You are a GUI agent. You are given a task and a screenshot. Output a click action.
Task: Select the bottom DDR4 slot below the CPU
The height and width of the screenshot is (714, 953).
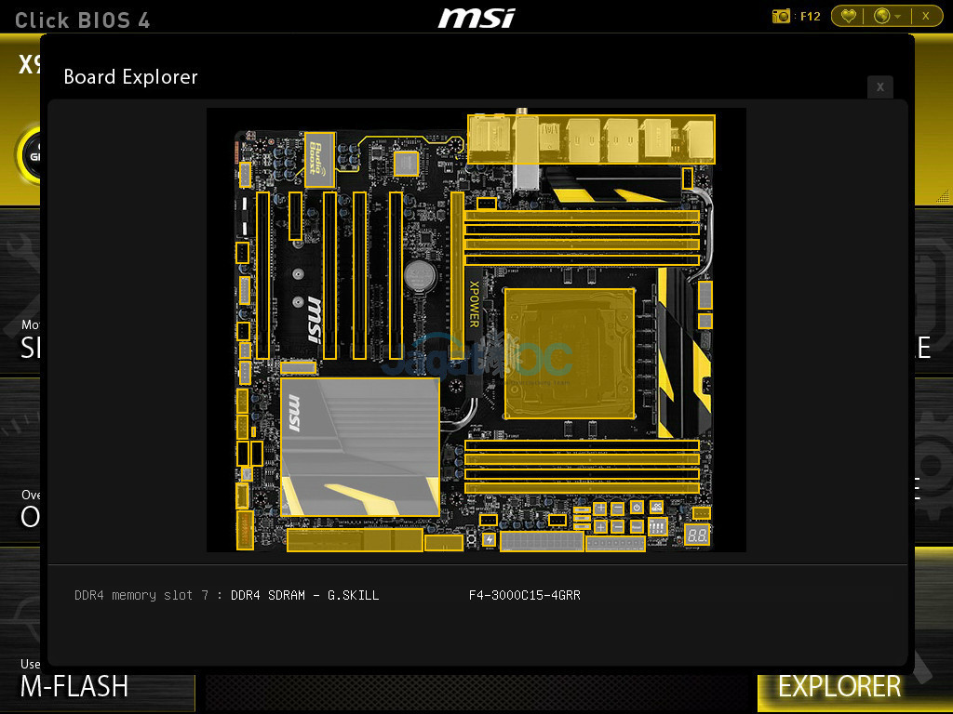click(582, 487)
